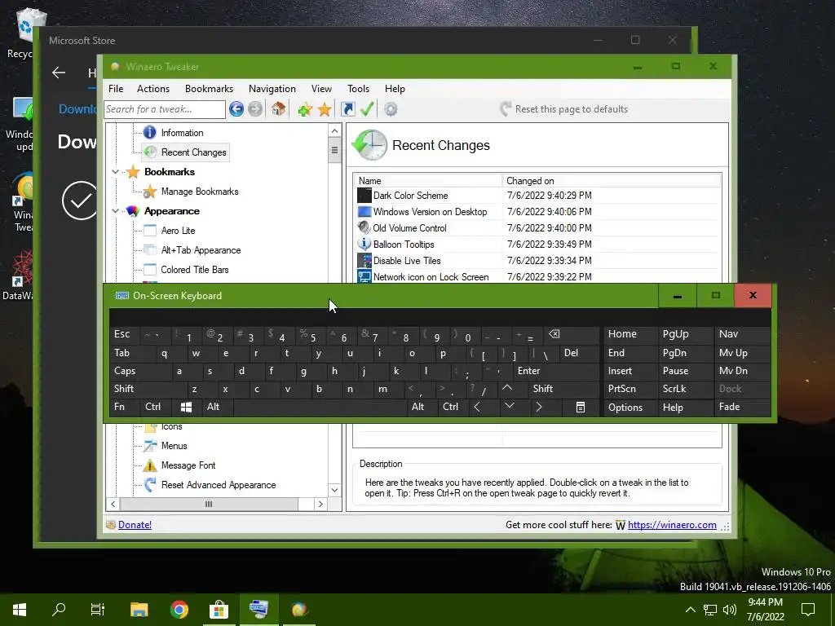Screen dimensions: 835x626
Task: Select Reset Advanced Appearance item
Action: (219, 485)
